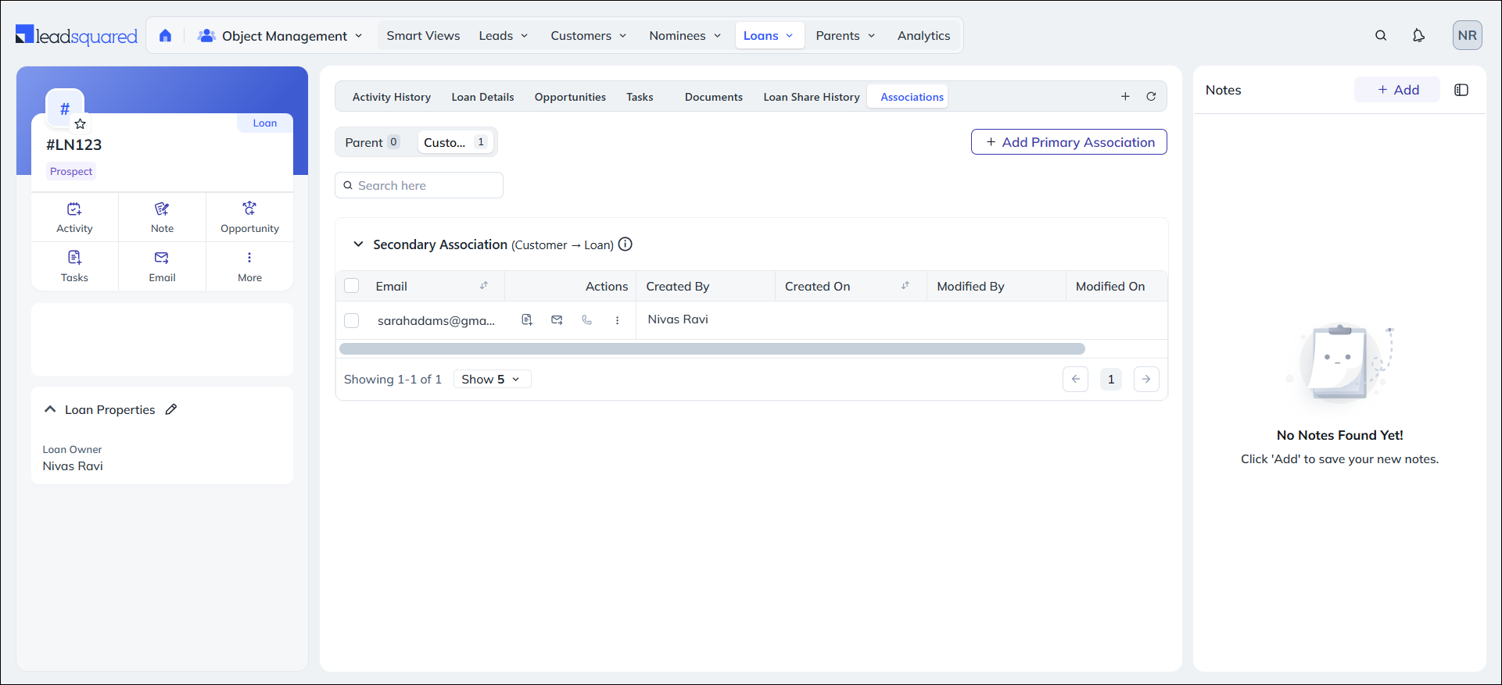Focus the Search here field
1502x685 pixels.
419,185
